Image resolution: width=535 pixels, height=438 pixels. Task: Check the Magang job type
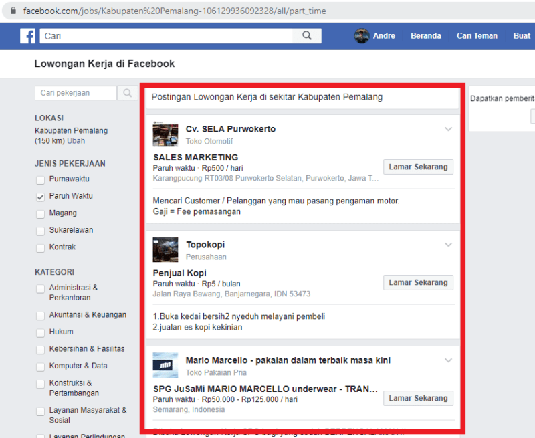coord(40,214)
